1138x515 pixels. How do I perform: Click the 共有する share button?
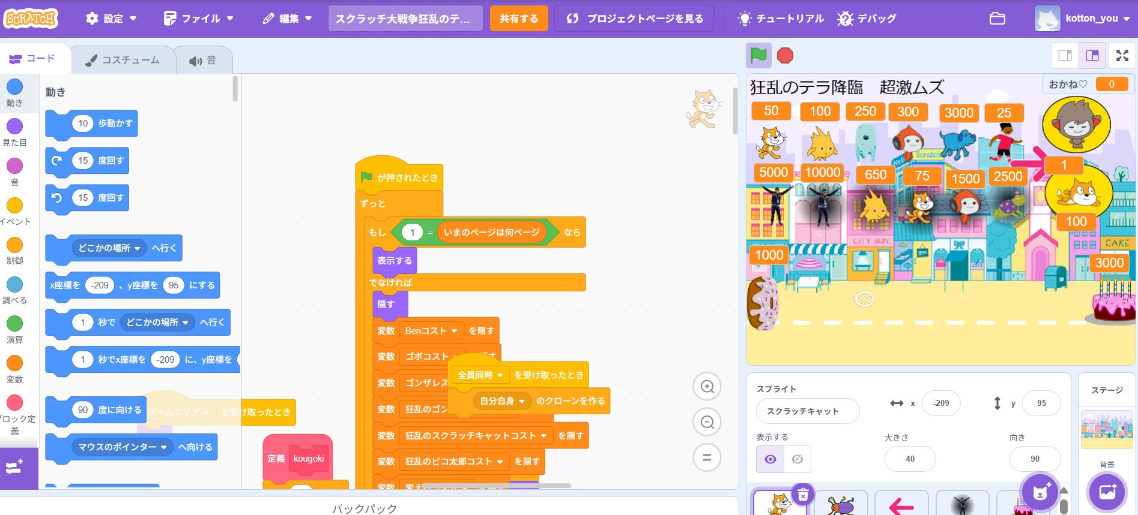(x=519, y=19)
